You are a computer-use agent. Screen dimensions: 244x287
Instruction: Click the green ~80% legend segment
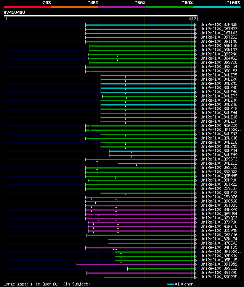pyautogui.click(x=169, y=7)
